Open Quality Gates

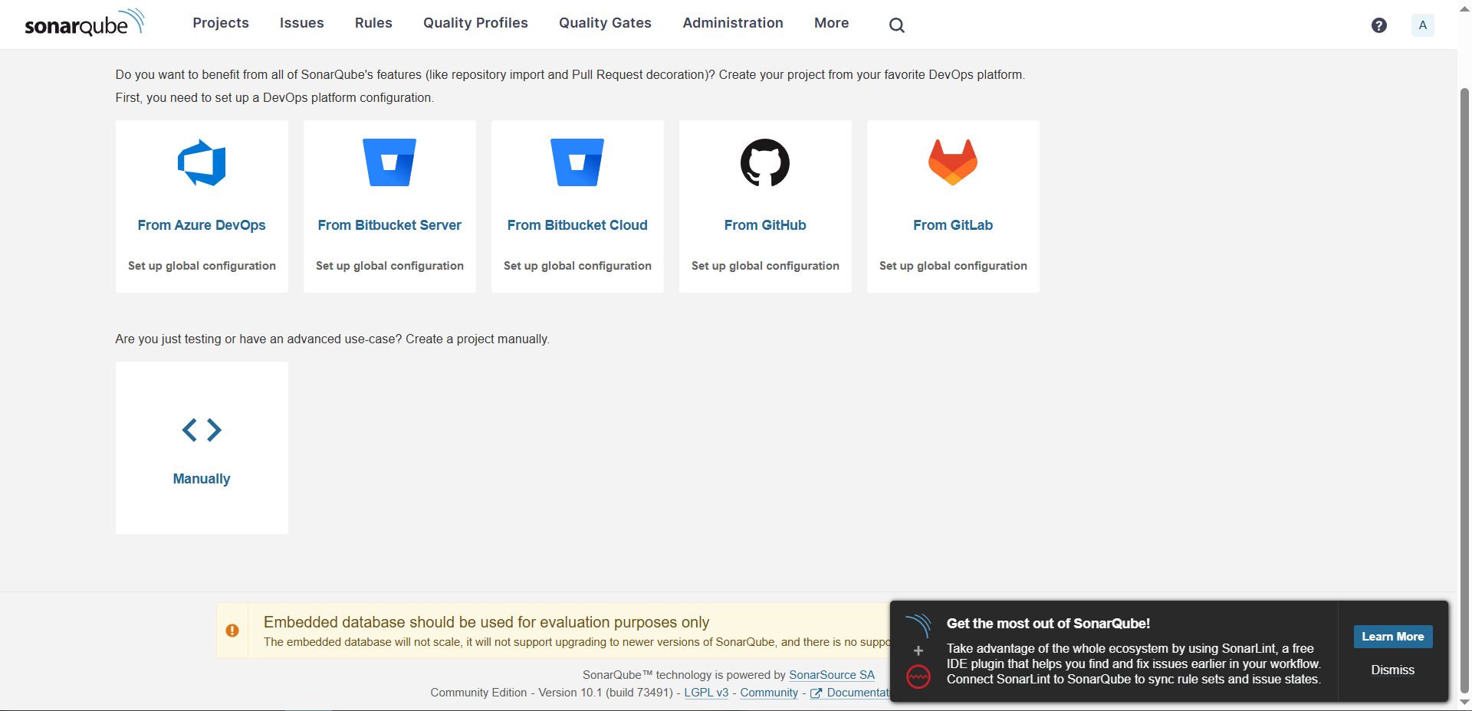[605, 23]
